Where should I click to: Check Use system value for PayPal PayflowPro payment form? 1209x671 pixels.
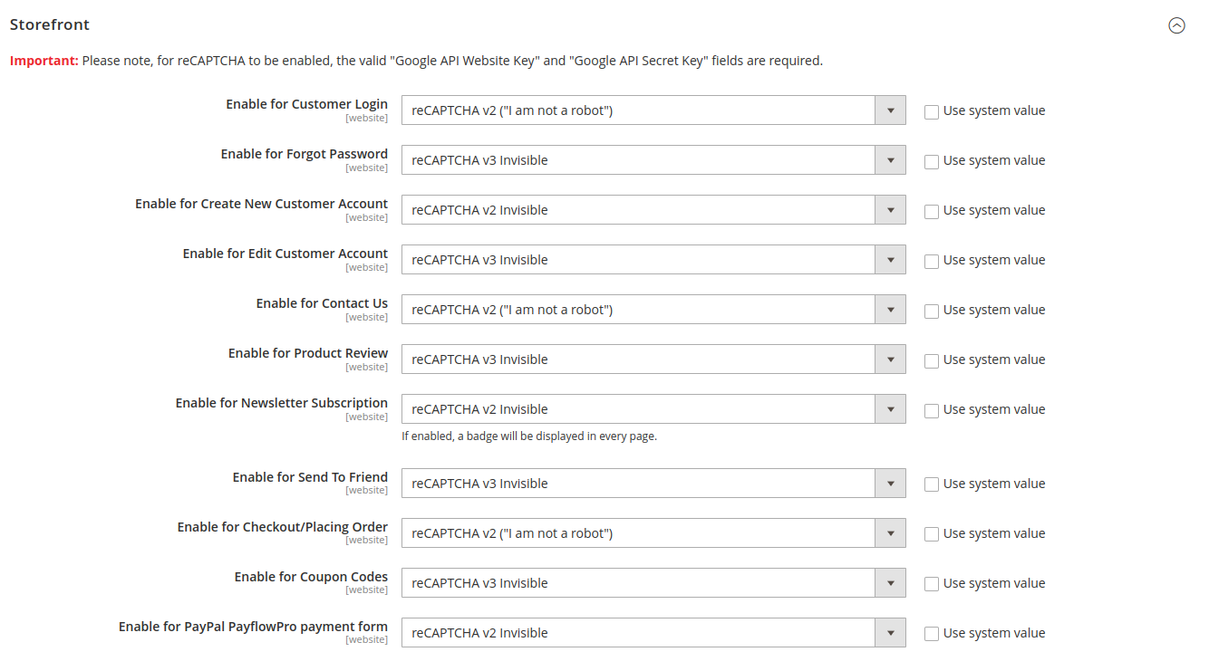click(x=932, y=634)
